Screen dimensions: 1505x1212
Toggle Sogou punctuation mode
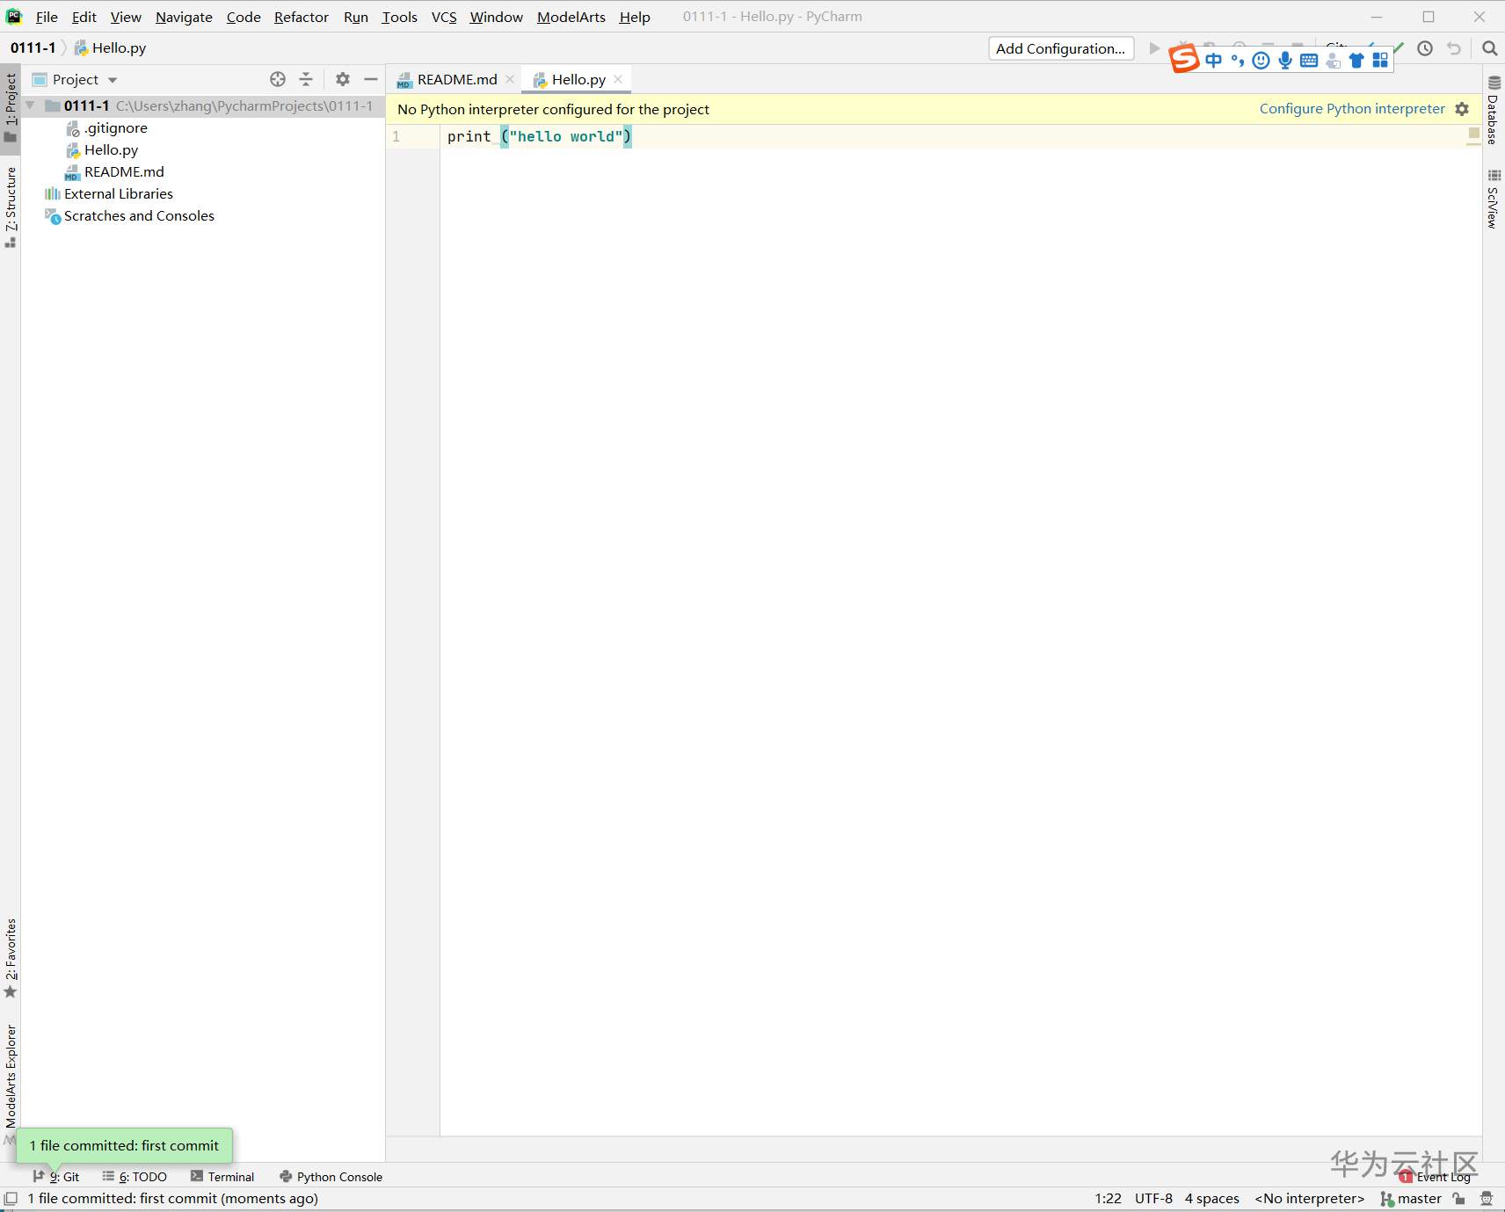coord(1238,60)
